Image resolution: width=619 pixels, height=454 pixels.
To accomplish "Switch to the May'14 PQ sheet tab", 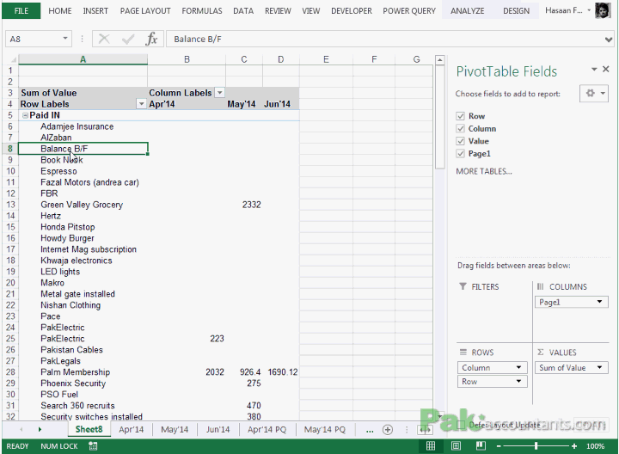I will [x=324, y=430].
